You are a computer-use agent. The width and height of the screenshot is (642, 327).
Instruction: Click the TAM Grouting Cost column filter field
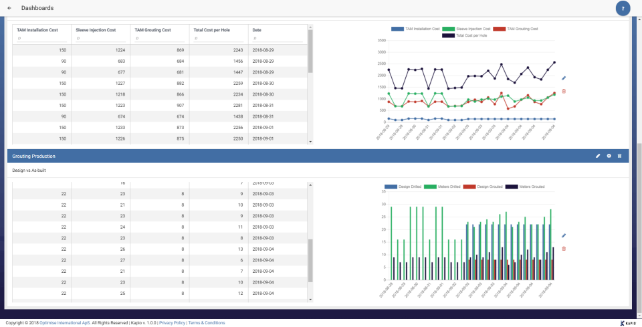pos(159,38)
